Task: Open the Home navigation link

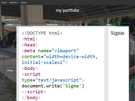Action: click(4, 2)
